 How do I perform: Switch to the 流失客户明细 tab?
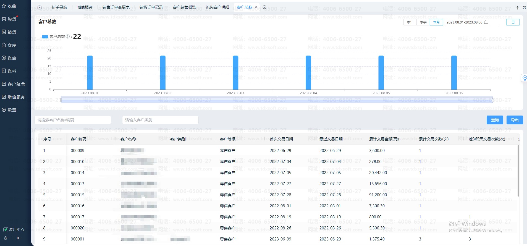pos(217,7)
